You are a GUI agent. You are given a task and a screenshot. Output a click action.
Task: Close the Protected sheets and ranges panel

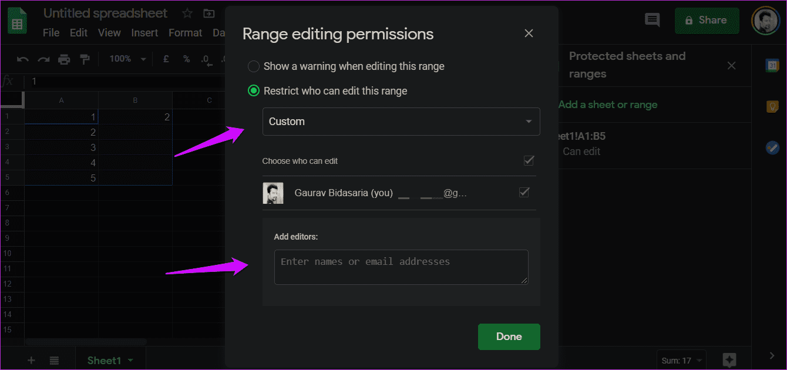(731, 65)
